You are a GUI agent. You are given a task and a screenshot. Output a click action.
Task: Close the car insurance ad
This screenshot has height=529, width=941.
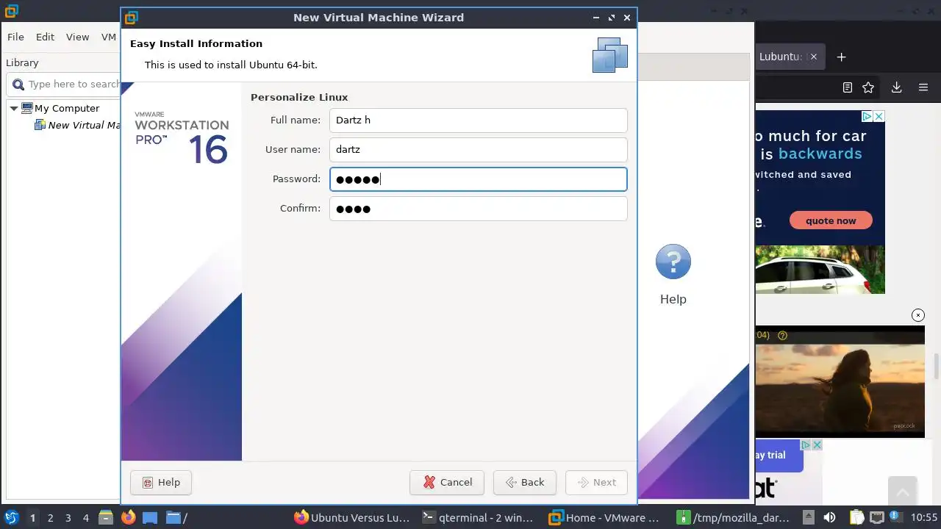pos(879,116)
